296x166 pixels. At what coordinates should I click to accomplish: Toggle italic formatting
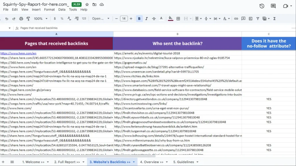pos(147,19)
